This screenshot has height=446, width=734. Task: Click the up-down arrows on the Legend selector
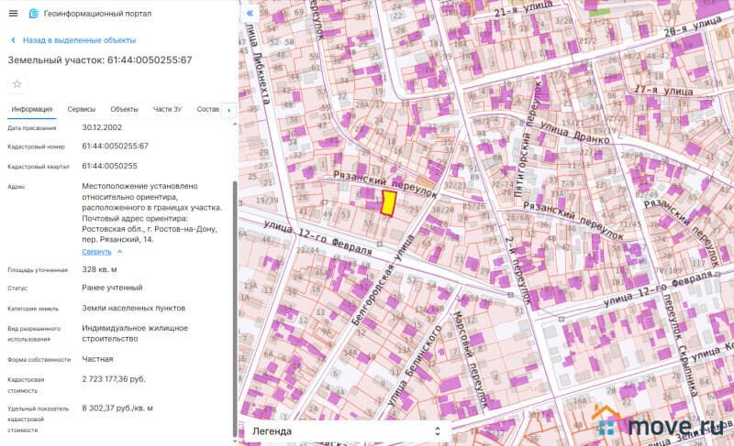pyautogui.click(x=437, y=430)
